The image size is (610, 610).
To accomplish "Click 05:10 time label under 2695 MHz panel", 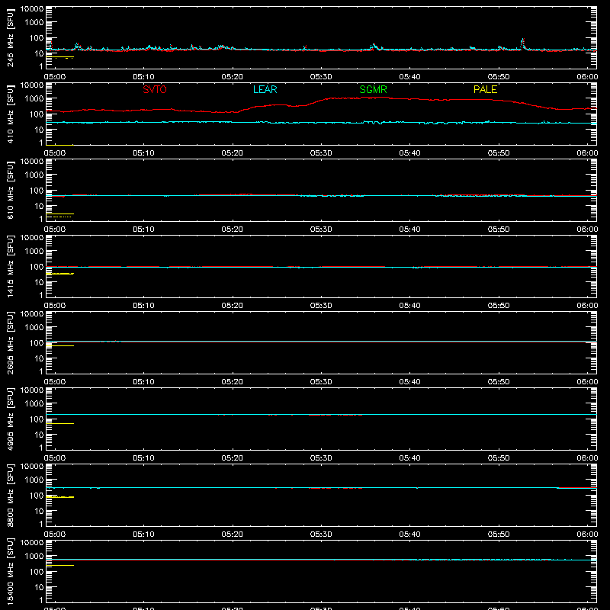I will (143, 382).
